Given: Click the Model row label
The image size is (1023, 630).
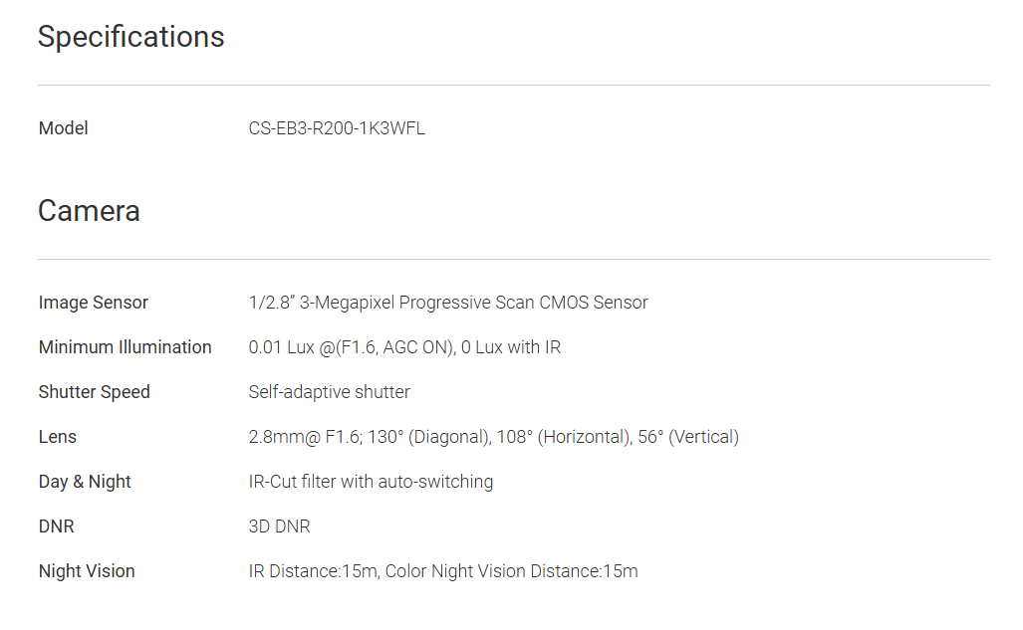Looking at the screenshot, I should pyautogui.click(x=63, y=128).
